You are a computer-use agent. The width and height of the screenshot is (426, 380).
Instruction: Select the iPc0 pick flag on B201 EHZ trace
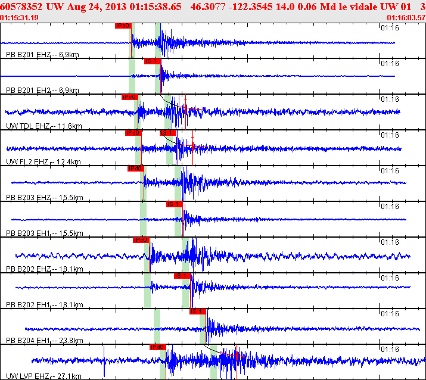coord(123,26)
